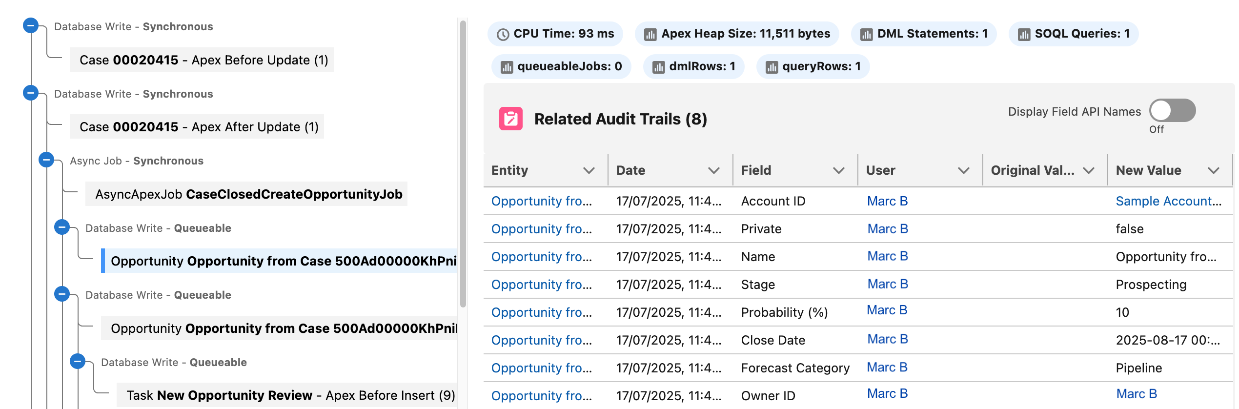Image resolution: width=1239 pixels, height=409 pixels.
Task: Collapse the topmost Database Write - Synchronous node
Action: pos(31,25)
